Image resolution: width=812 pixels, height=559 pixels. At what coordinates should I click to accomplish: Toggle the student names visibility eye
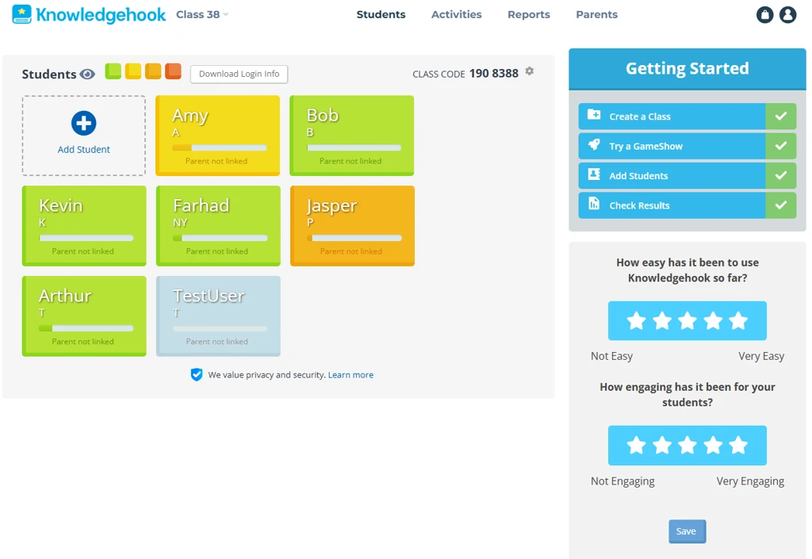(87, 74)
